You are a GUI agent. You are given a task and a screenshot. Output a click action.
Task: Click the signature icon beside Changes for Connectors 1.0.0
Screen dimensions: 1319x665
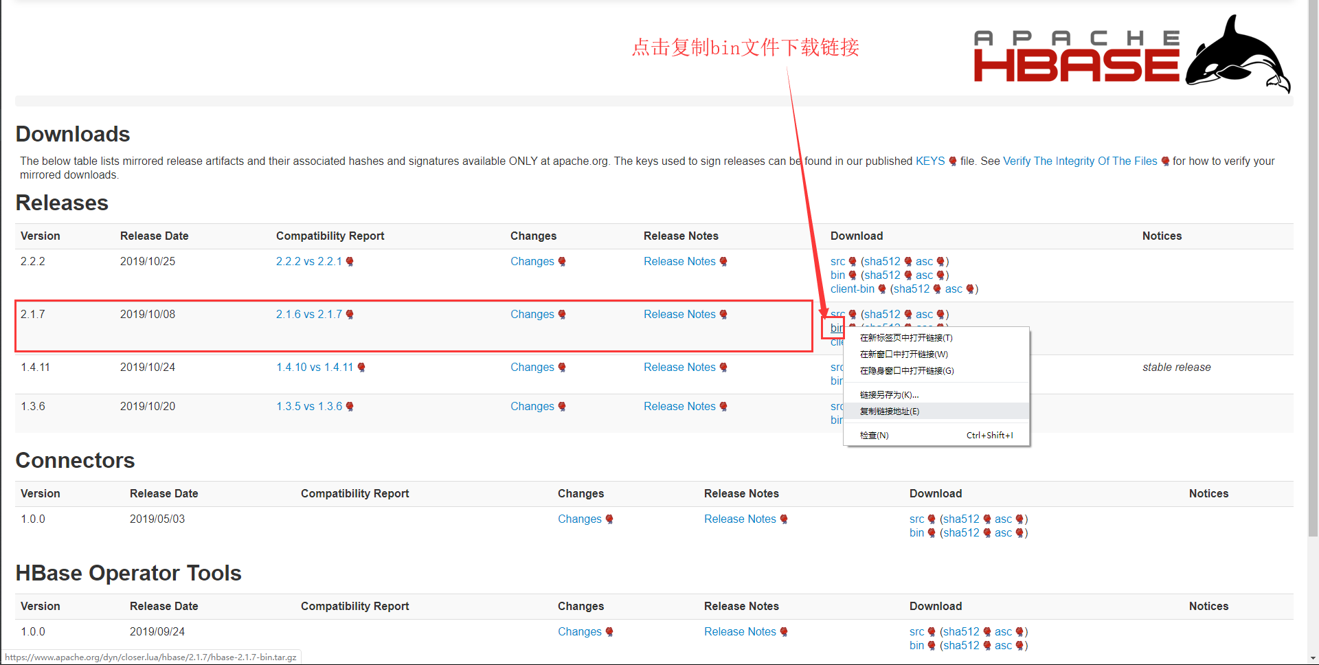[609, 519]
